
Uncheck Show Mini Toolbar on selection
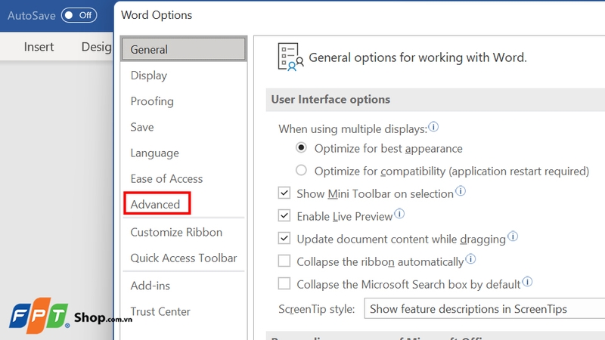coord(284,193)
